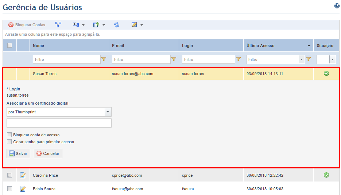
Task: Click the Nome filter funnel icon
Action: 104,59
